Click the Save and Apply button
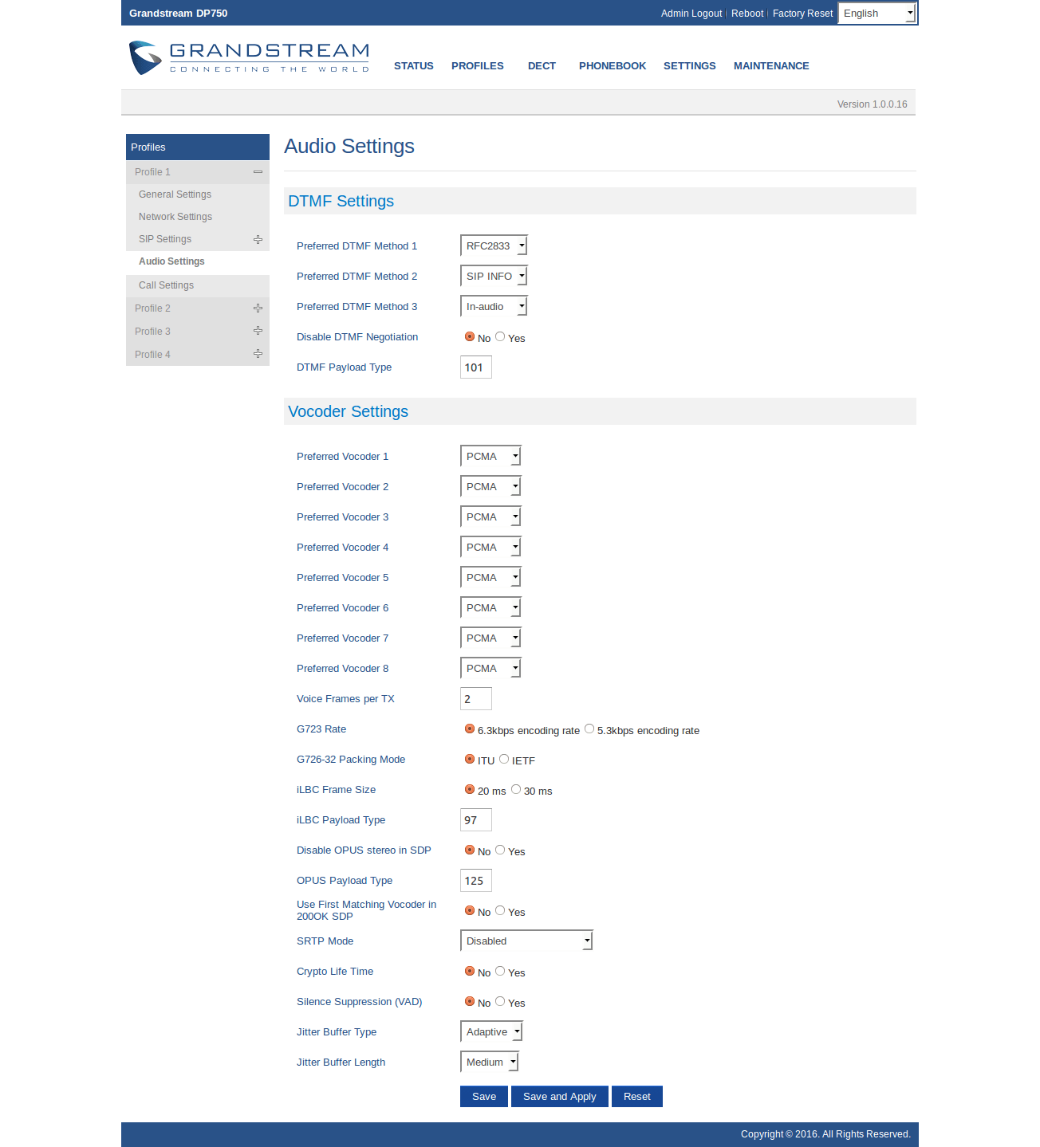The width and height of the screenshot is (1040, 1147). pyautogui.click(x=559, y=1097)
